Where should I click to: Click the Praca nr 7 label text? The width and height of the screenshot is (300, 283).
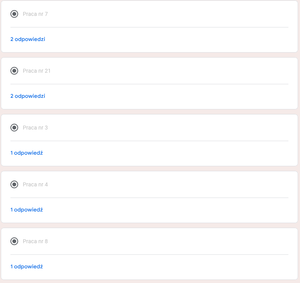pyautogui.click(x=35, y=14)
